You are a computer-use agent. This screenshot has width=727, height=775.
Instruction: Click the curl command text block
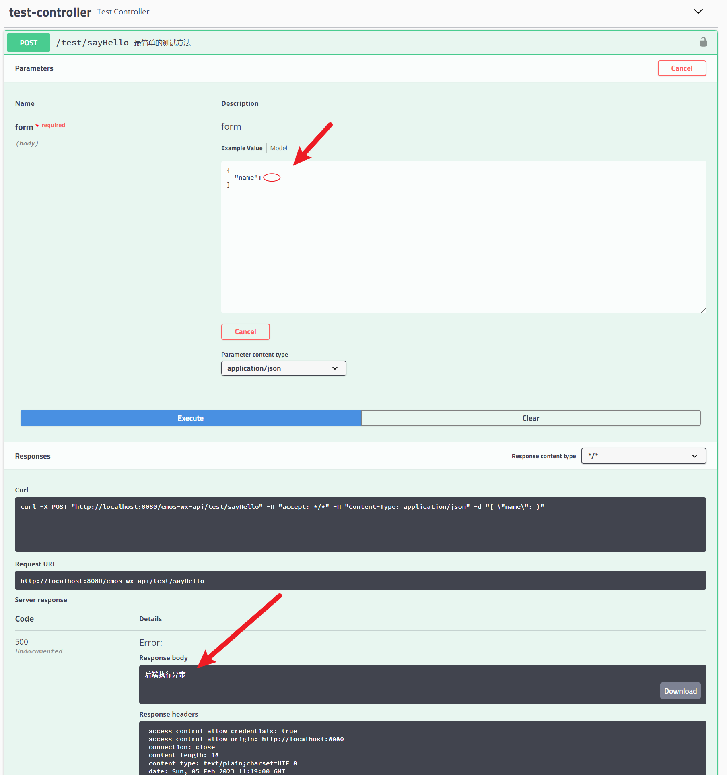[360, 524]
